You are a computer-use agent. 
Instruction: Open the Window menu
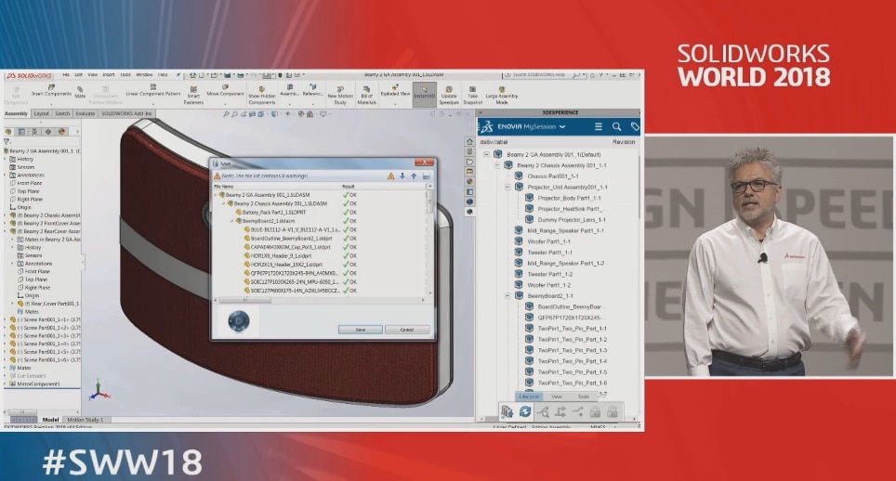click(x=144, y=74)
